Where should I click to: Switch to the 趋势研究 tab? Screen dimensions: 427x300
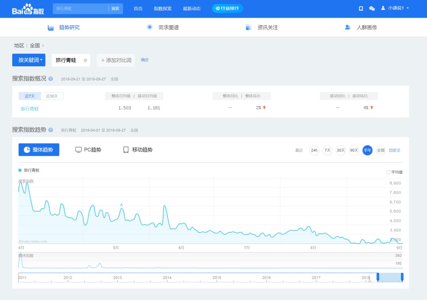(x=64, y=28)
